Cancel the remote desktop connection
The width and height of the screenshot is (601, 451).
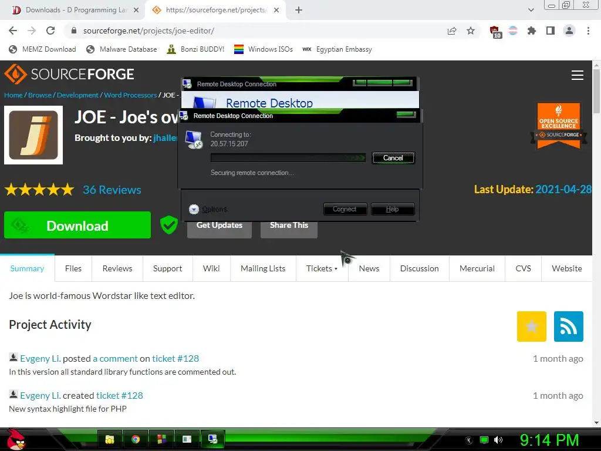[393, 157]
